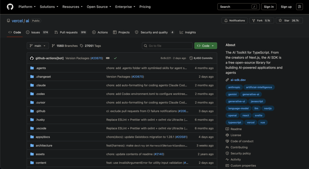
Task: Open the Enterprise dropdown menu
Action: tap(125, 7)
